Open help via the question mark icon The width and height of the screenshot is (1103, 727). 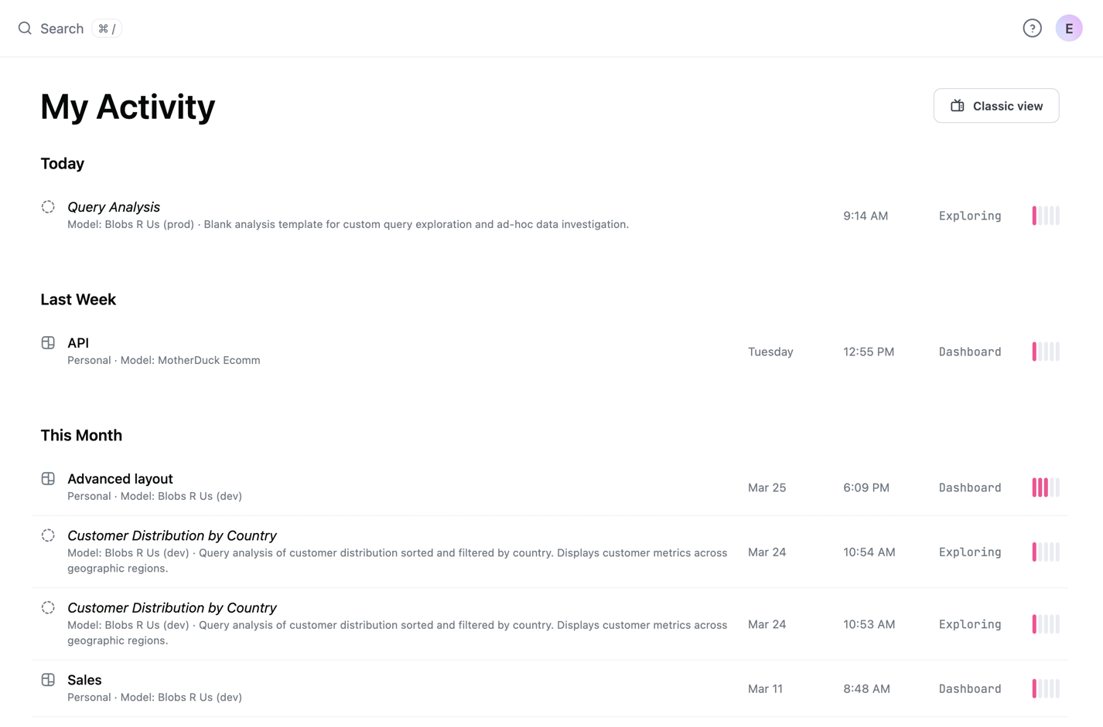coord(1032,28)
